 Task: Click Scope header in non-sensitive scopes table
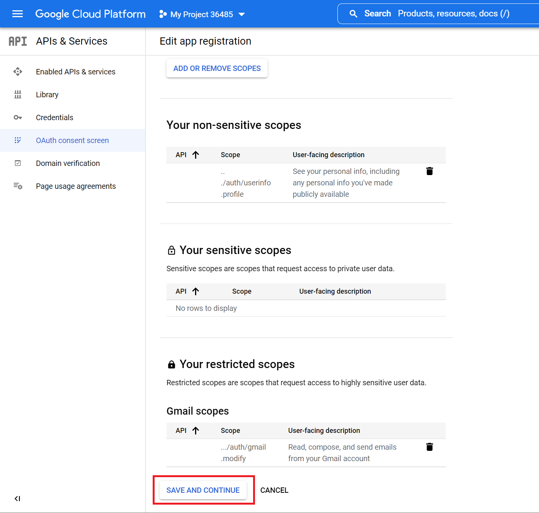230,155
